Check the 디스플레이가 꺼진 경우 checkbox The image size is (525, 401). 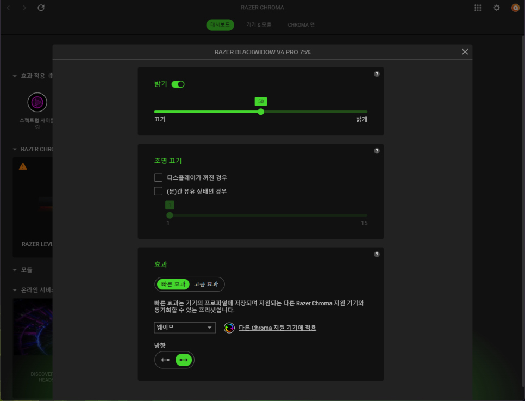(x=158, y=177)
